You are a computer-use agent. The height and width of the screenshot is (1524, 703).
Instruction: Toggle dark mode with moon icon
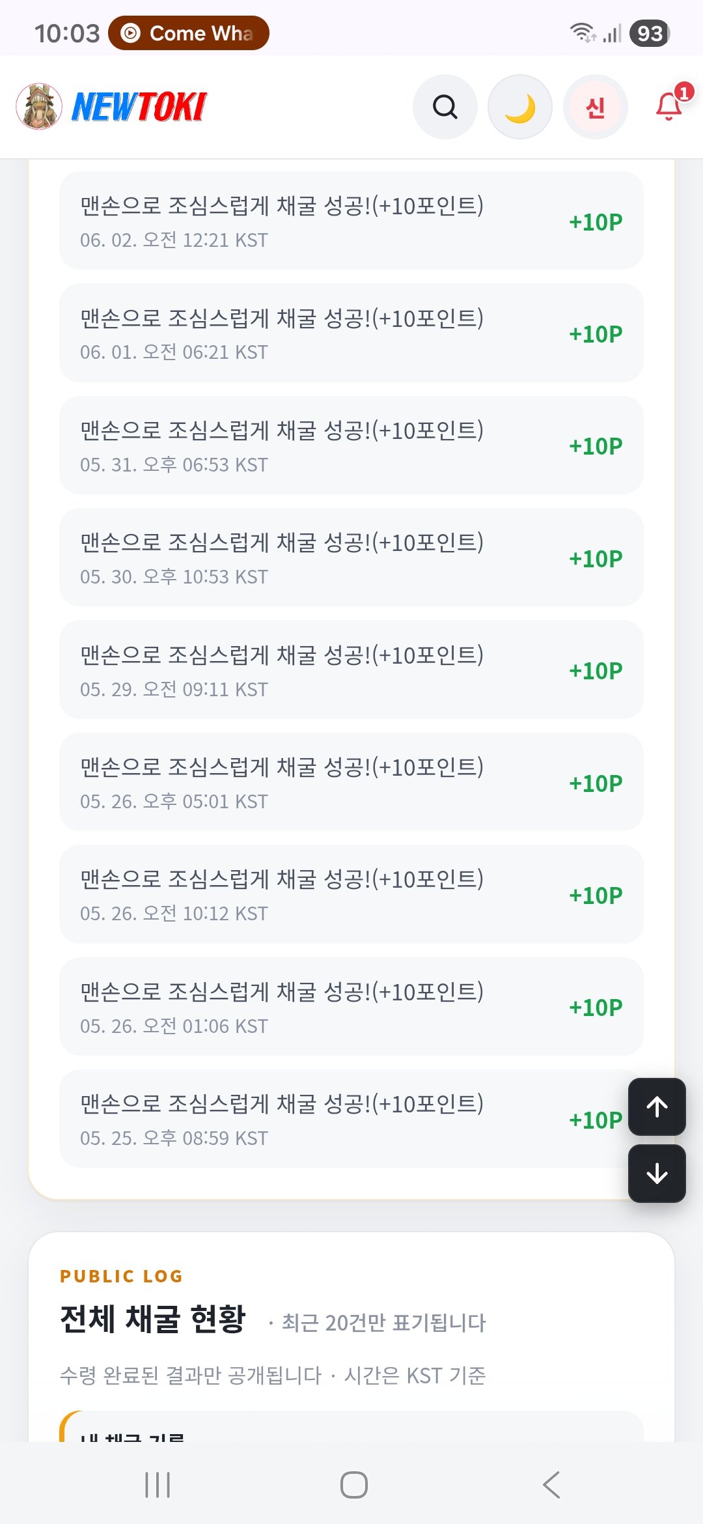pyautogui.click(x=520, y=107)
